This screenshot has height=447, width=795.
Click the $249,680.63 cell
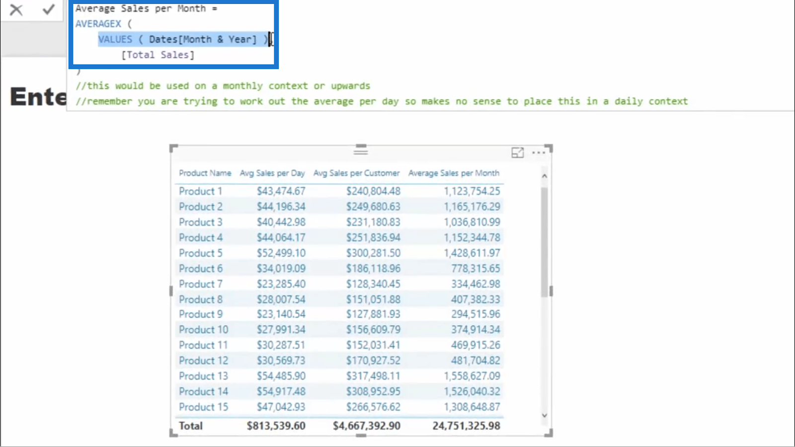click(373, 207)
